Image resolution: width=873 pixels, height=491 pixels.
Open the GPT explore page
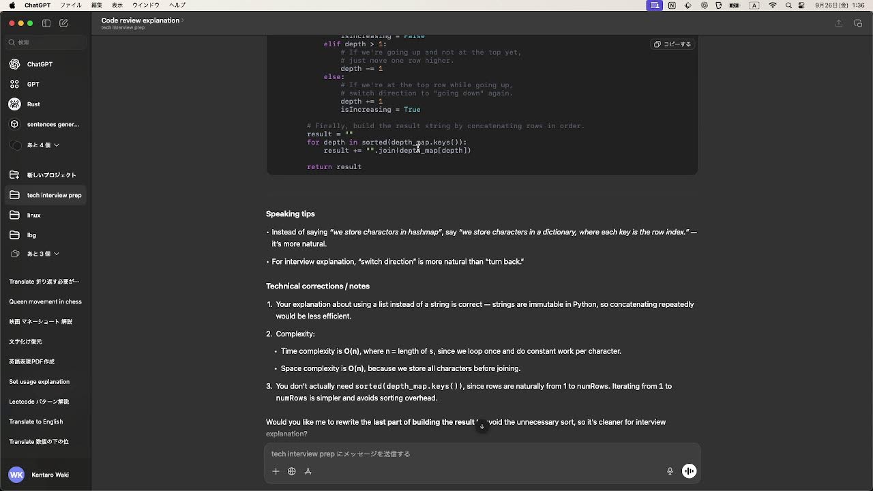46,85
